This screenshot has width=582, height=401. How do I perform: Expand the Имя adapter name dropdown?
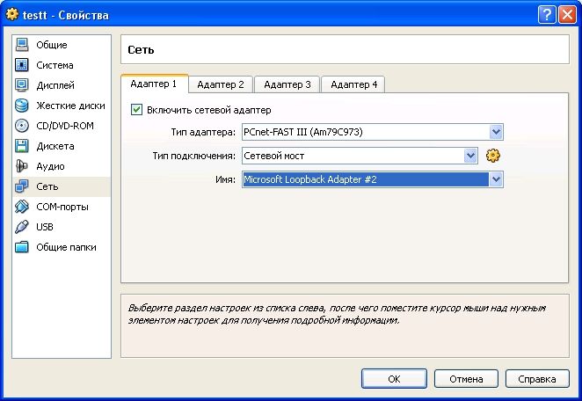coord(496,179)
